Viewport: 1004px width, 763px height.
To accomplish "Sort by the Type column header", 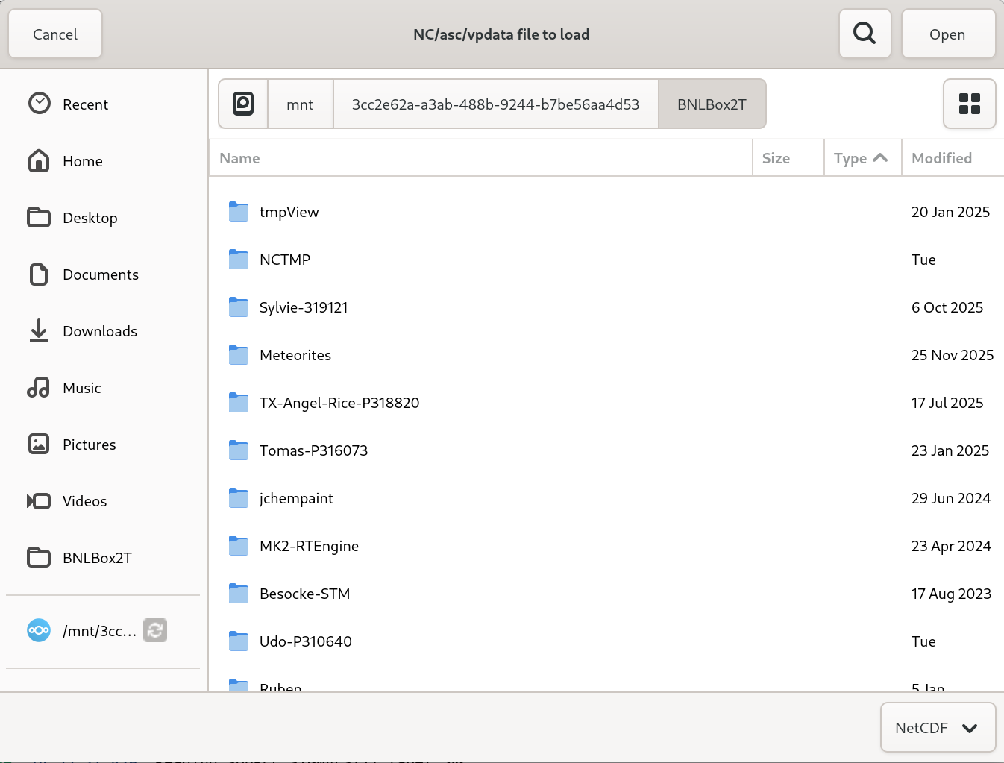I will point(860,158).
